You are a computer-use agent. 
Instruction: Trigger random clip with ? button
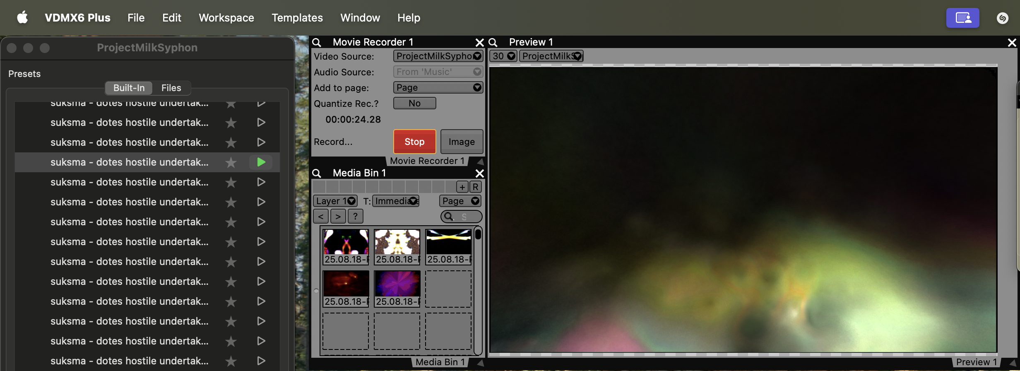[x=356, y=216]
